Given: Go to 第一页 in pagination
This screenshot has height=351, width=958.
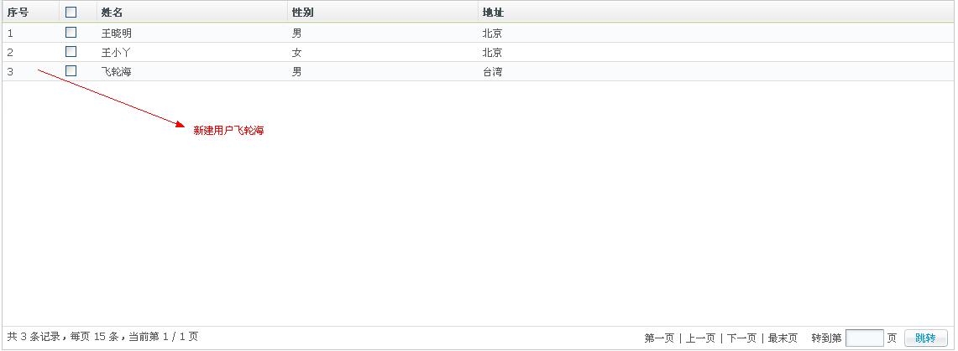Looking at the screenshot, I should click(659, 338).
